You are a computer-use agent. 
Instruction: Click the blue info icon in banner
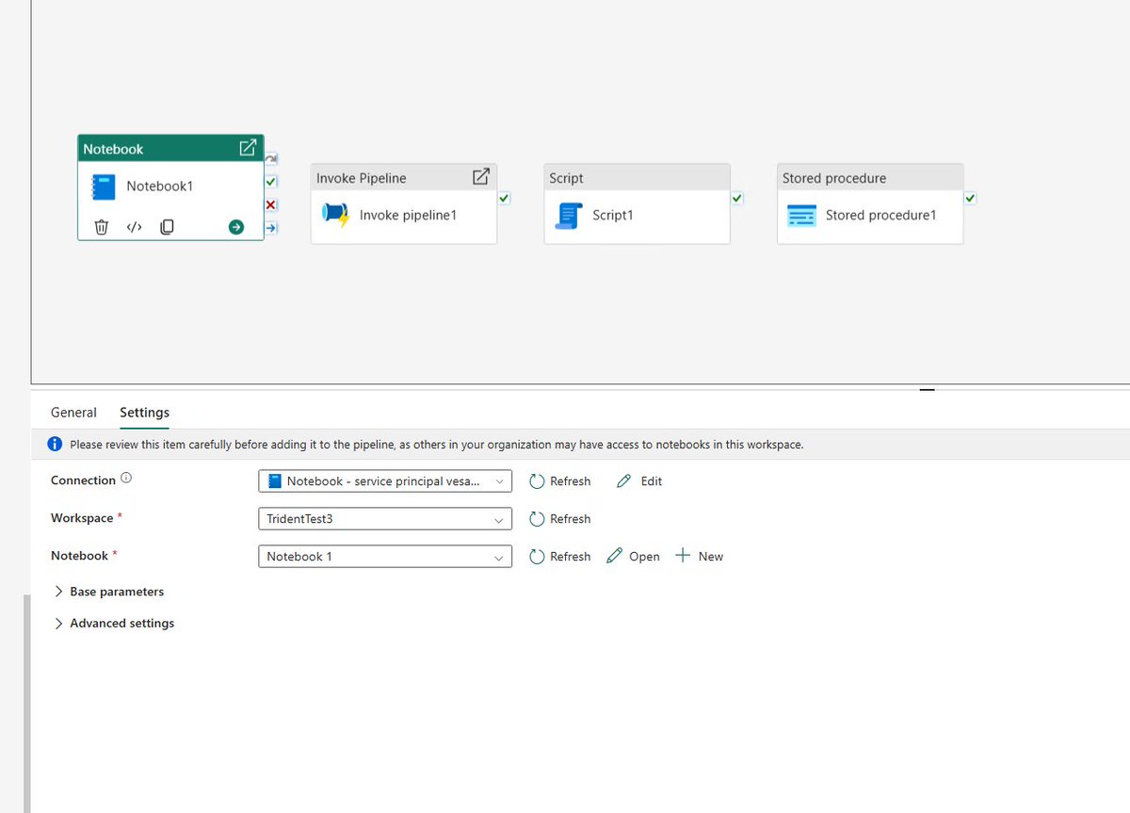55,444
